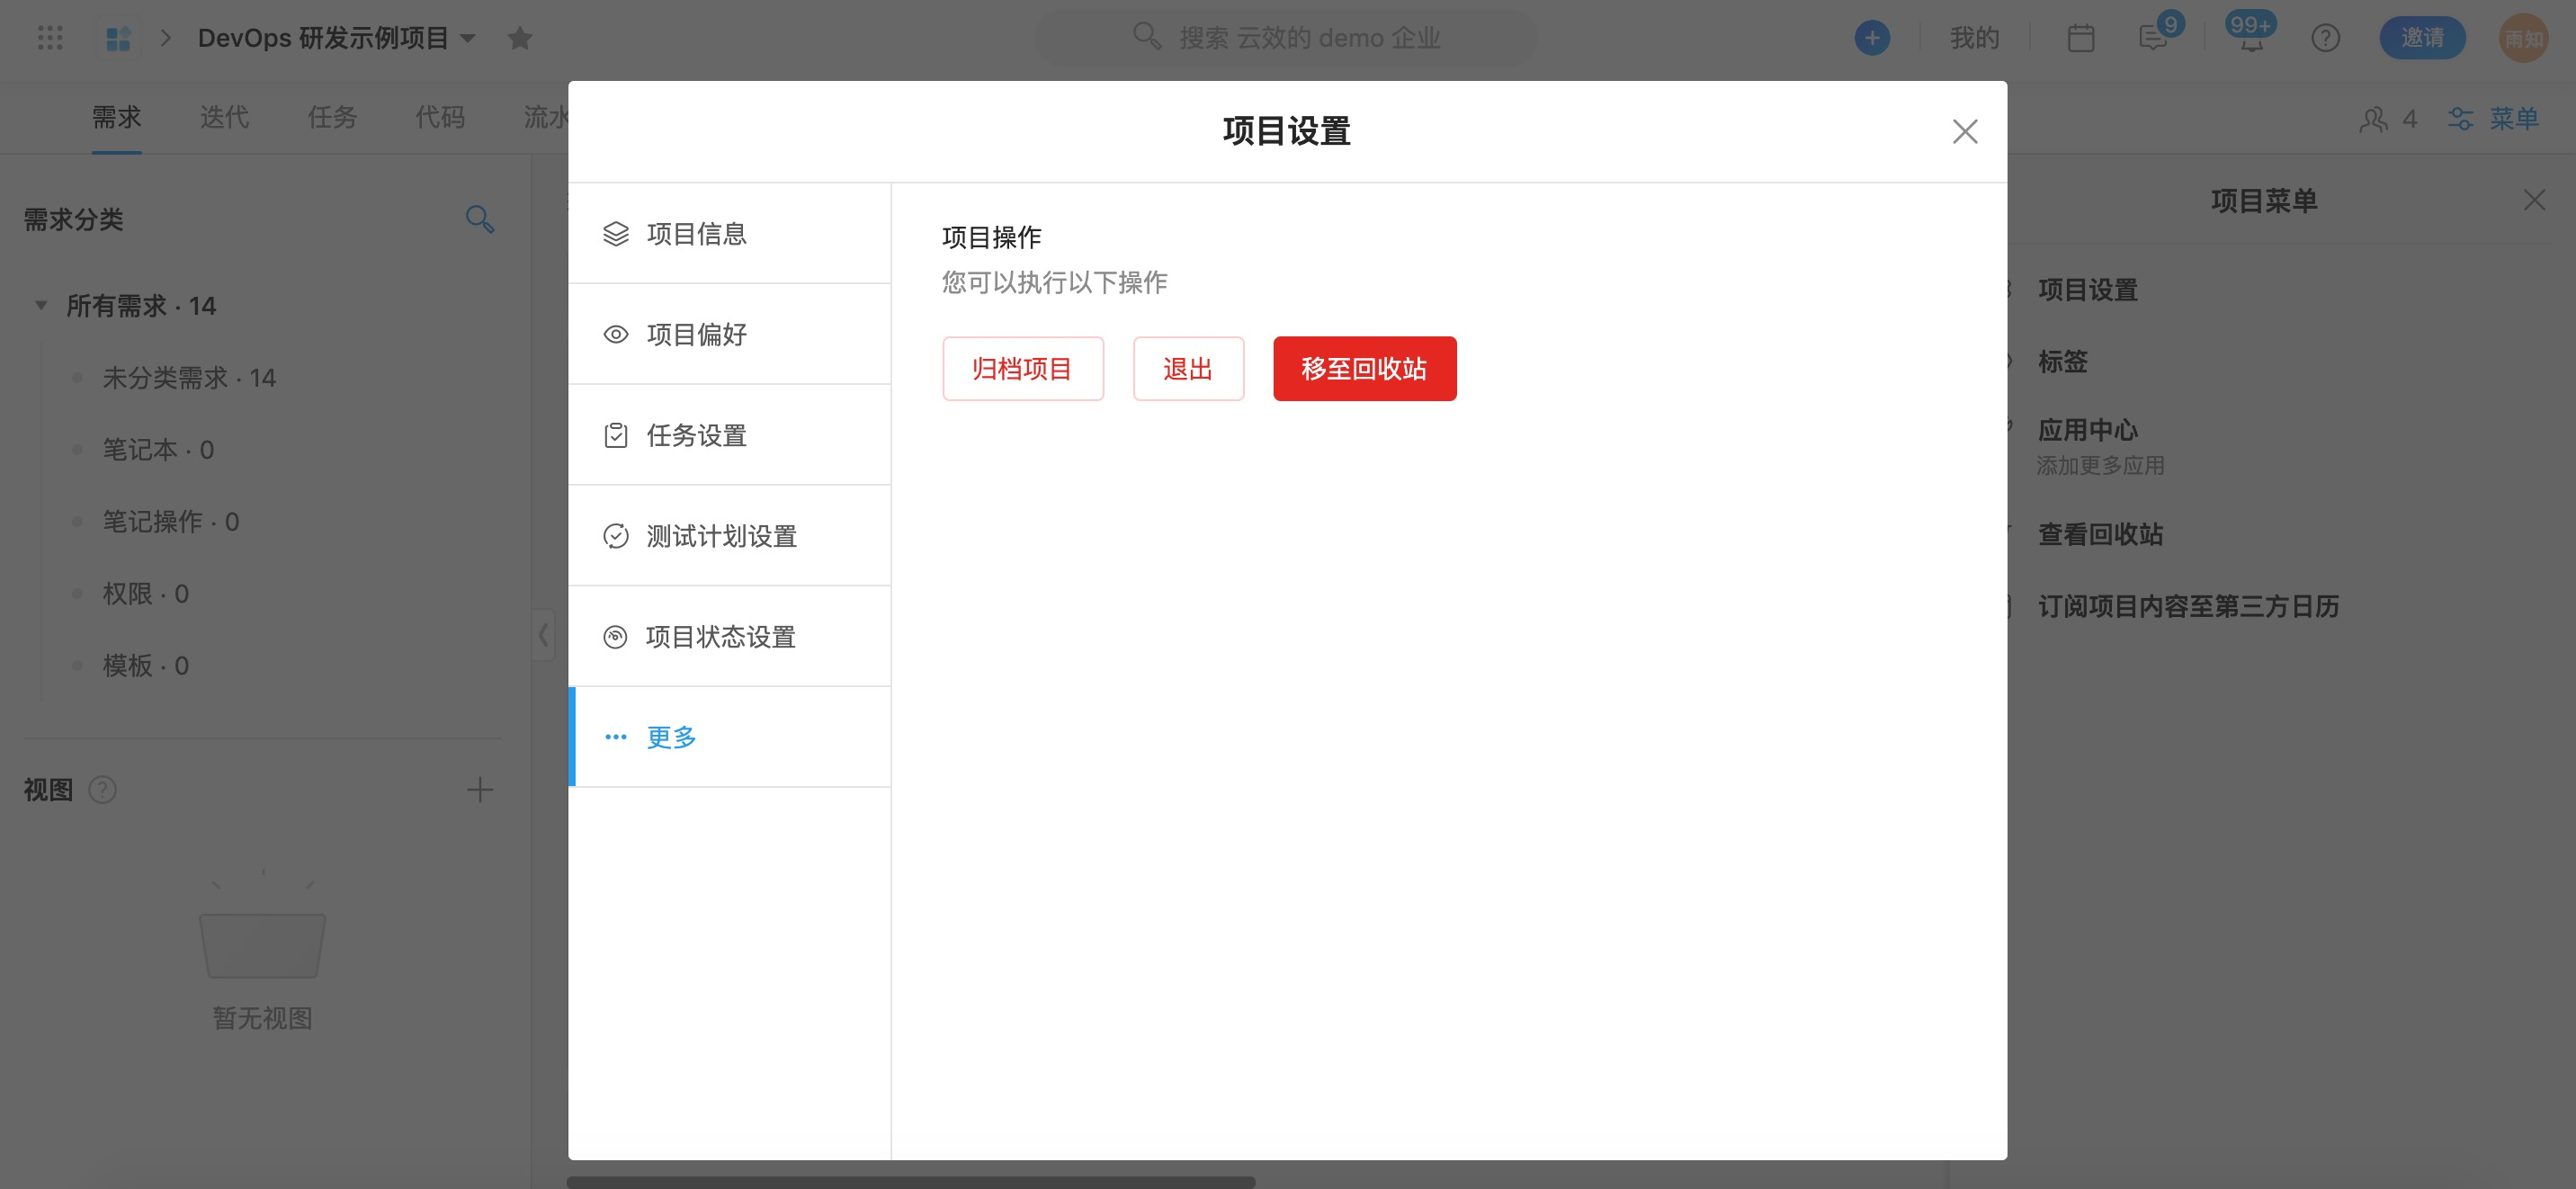Close the 项目菜单 side panel
This screenshot has width=2576, height=1189.
(2534, 200)
